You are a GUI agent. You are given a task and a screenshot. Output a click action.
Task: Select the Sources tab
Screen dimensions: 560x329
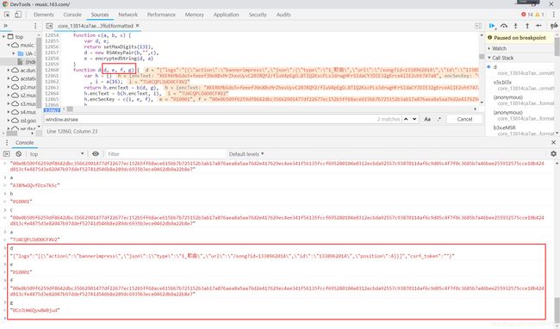(100, 15)
